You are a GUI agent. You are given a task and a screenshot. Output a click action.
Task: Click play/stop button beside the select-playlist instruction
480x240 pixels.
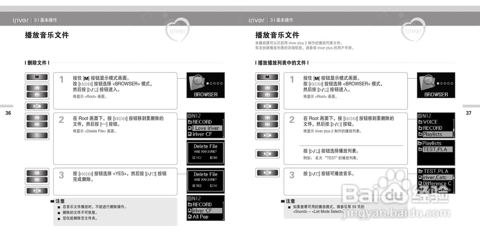pos(267,153)
